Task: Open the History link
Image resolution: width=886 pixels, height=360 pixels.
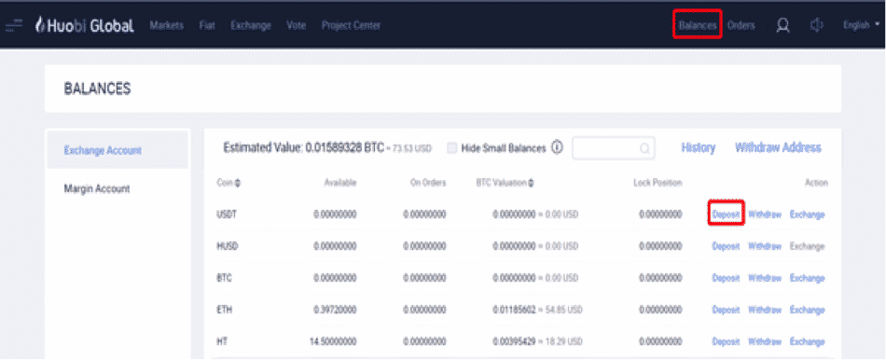Action: tap(699, 148)
